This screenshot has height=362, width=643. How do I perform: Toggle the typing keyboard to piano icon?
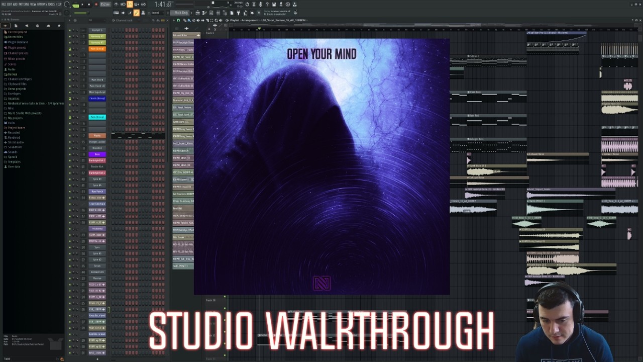click(116, 13)
